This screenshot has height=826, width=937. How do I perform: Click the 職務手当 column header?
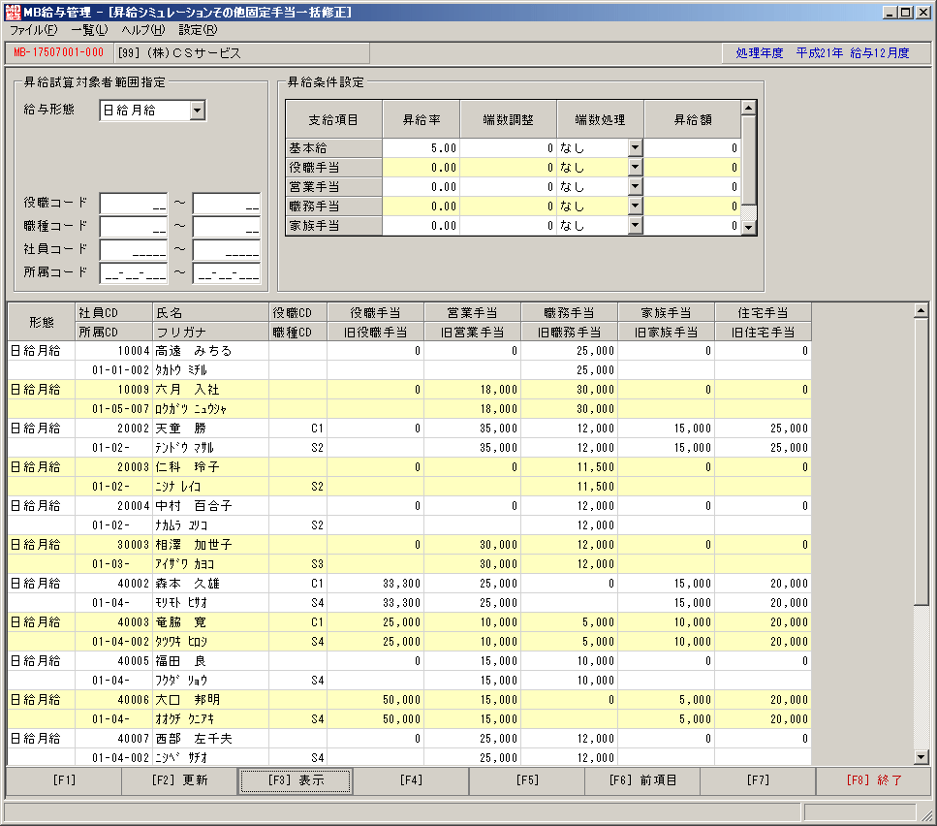[570, 312]
